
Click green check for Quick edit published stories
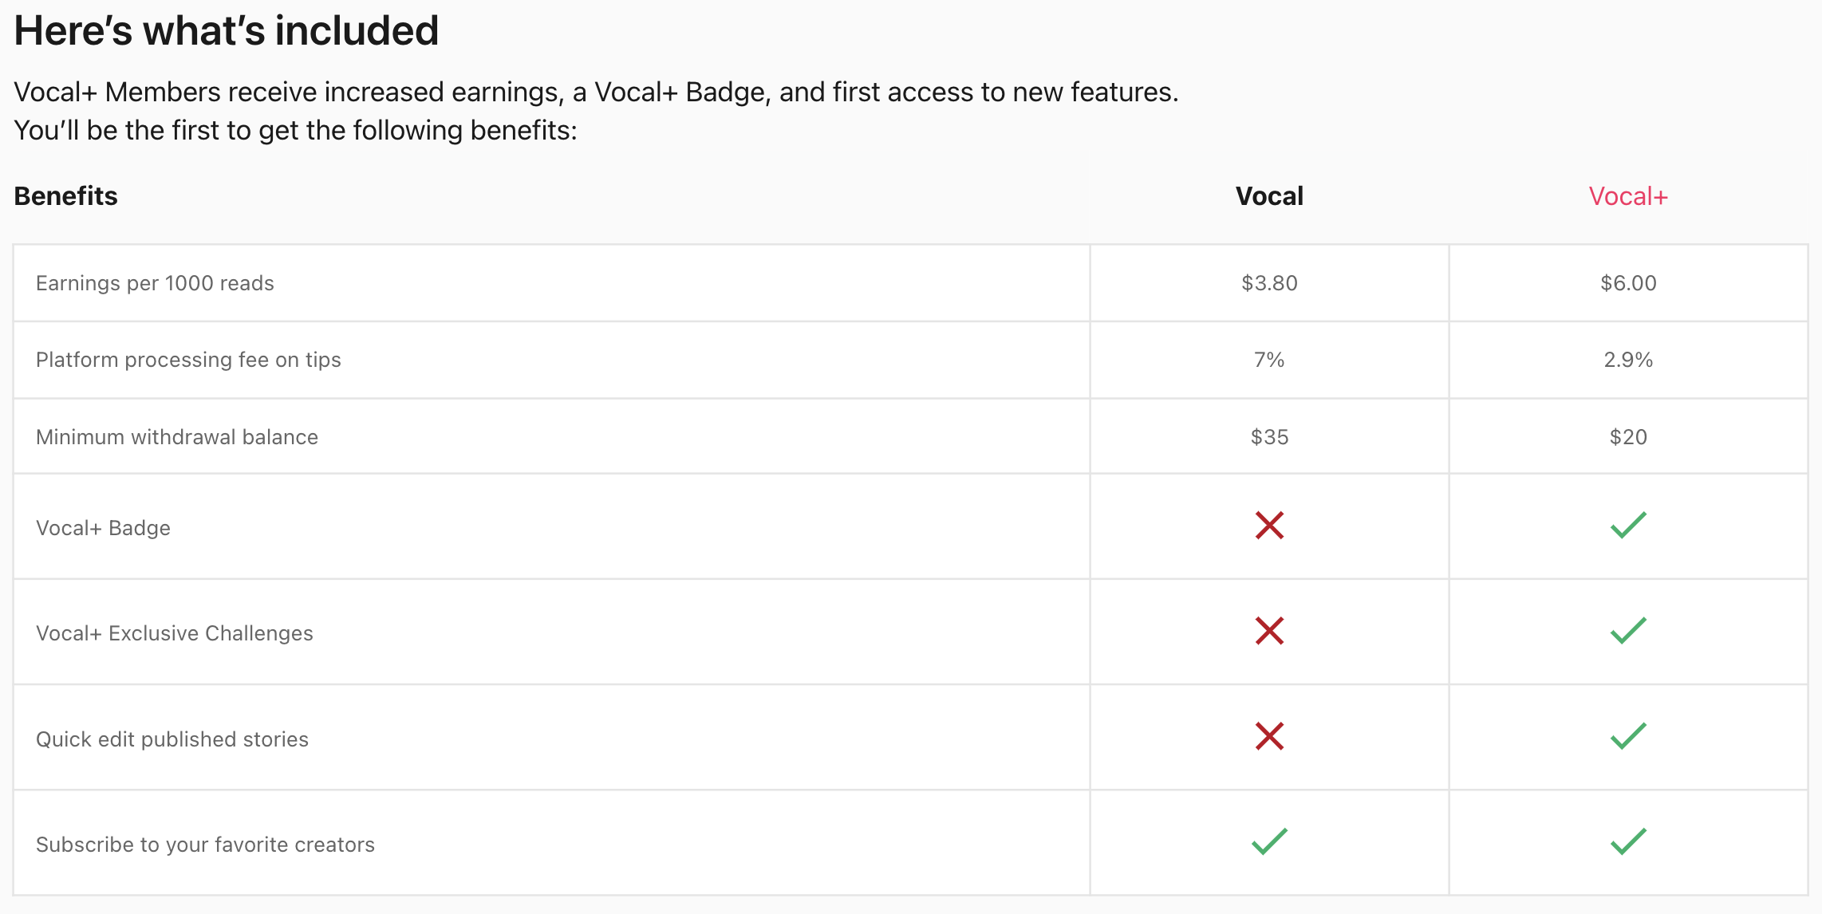1628,736
